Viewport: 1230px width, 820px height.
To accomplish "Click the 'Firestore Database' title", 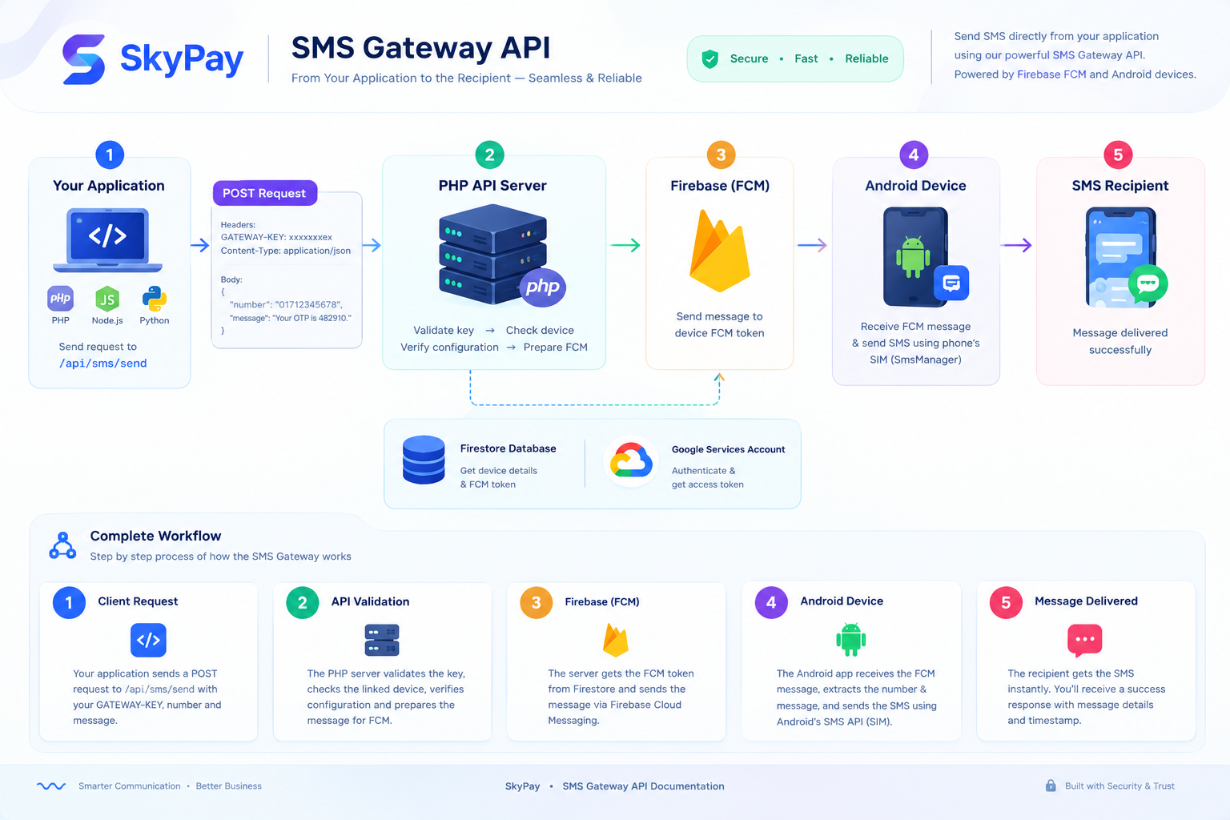I will click(508, 448).
